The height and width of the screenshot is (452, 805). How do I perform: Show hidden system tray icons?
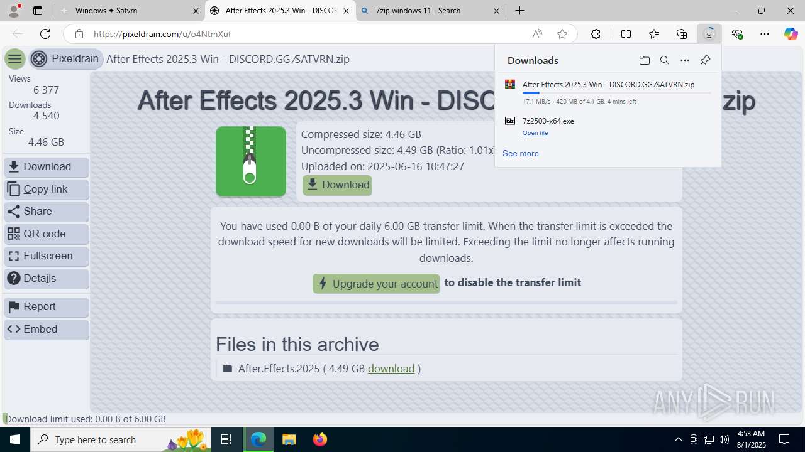(678, 439)
